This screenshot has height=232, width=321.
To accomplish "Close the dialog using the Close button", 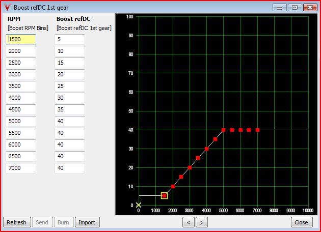I will pyautogui.click(x=302, y=222).
